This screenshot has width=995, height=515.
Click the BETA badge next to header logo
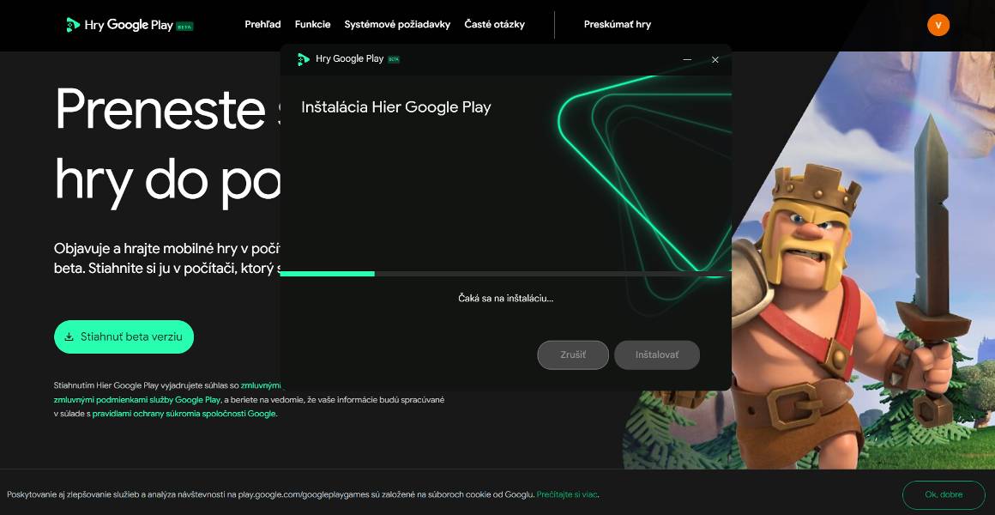(x=184, y=27)
